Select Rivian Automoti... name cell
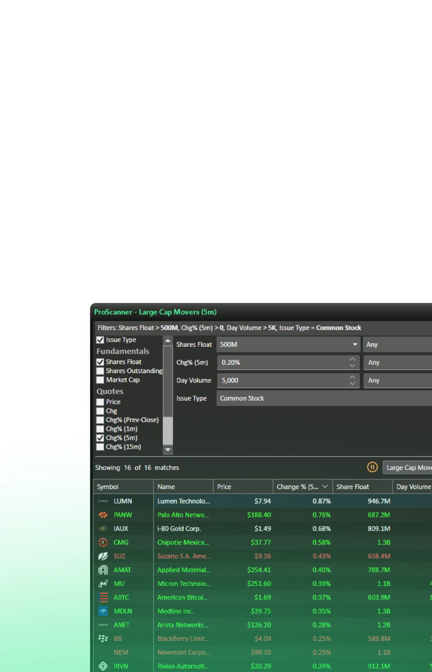 point(183,666)
